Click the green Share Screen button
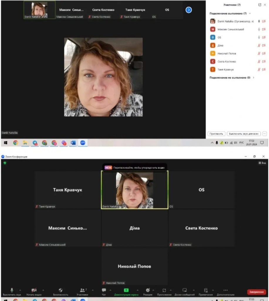Image resolution: width=269 pixels, height=301 pixels. point(126,290)
